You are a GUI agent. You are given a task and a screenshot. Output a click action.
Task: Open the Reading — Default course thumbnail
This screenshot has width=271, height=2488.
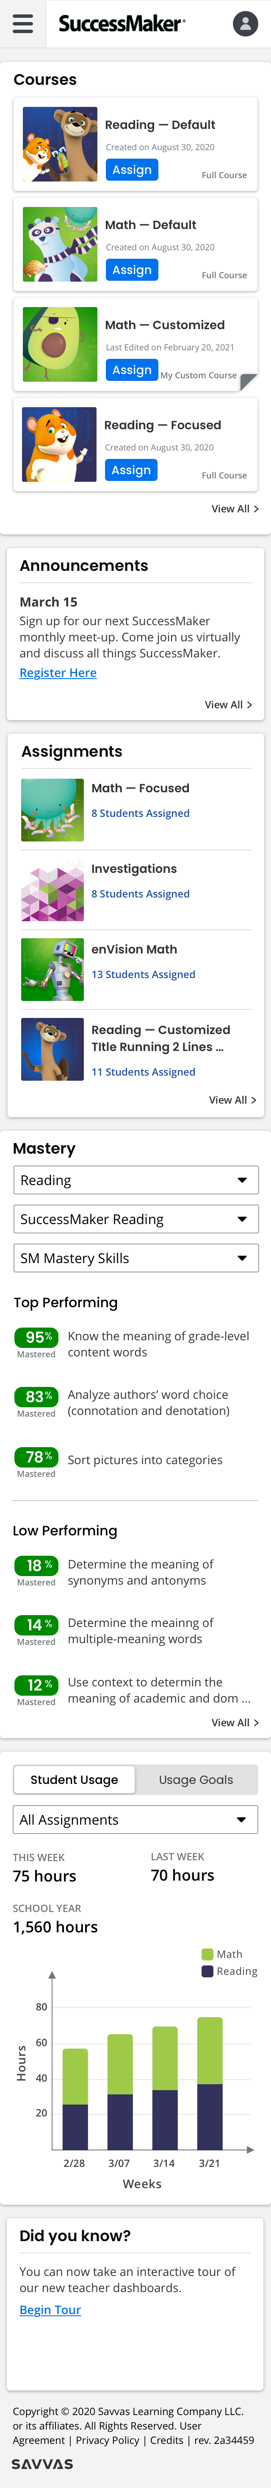pos(60,144)
